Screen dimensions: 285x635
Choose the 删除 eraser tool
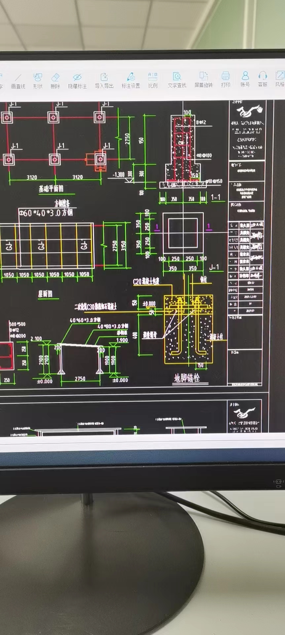click(55, 81)
